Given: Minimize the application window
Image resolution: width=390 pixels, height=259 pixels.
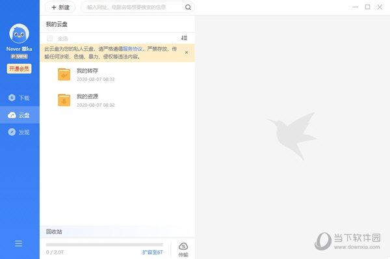Looking at the screenshot, I should [x=356, y=7].
